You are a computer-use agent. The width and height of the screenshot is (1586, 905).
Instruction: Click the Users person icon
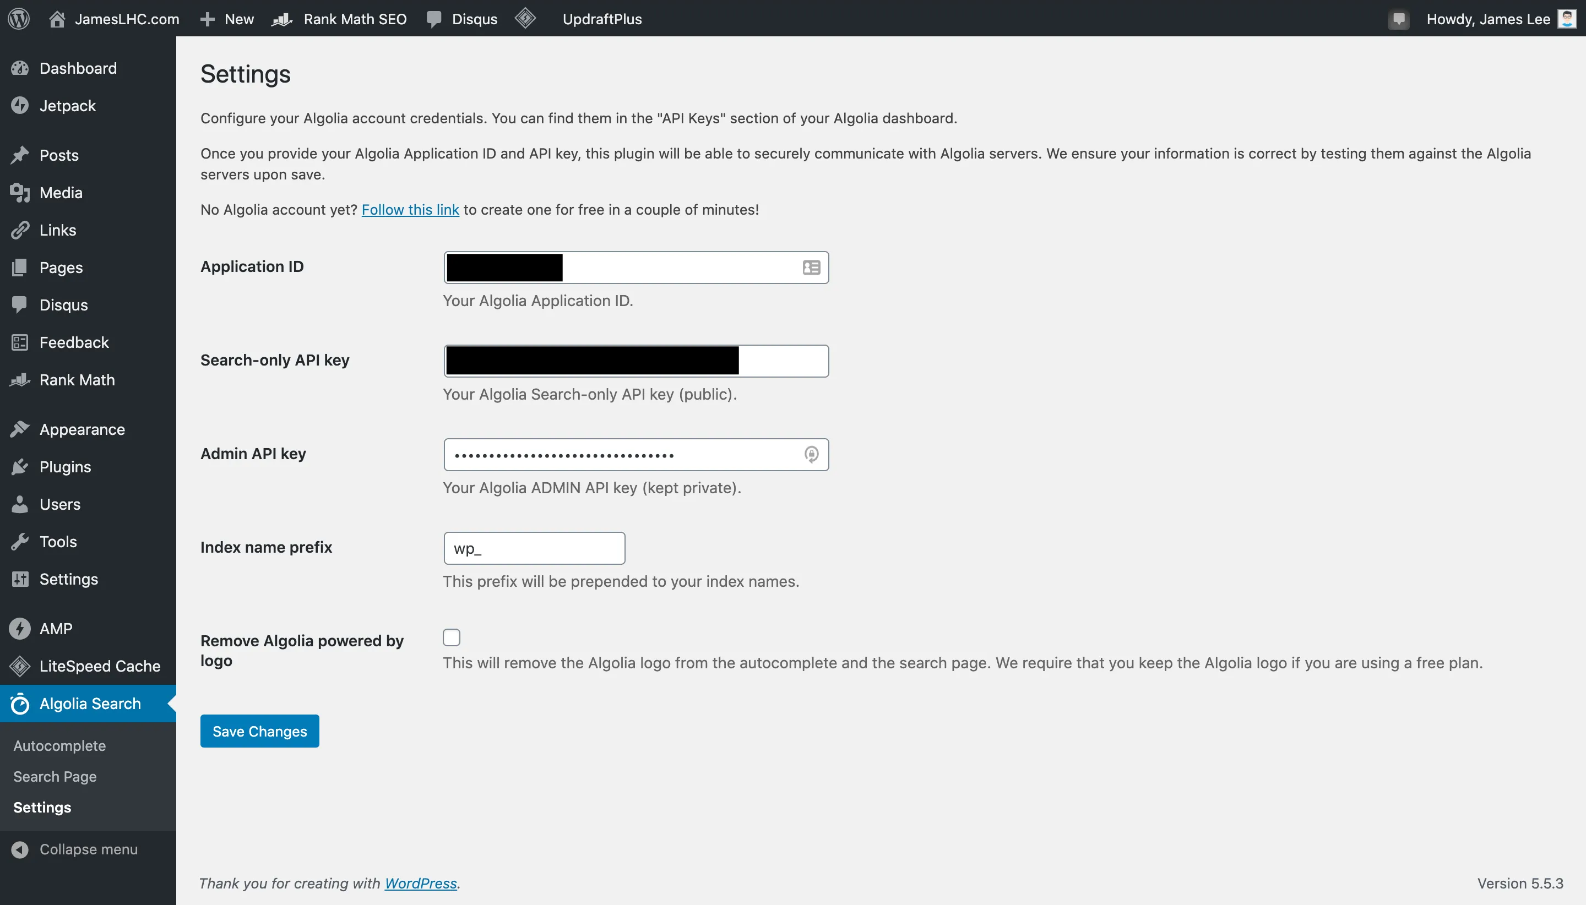tap(20, 504)
